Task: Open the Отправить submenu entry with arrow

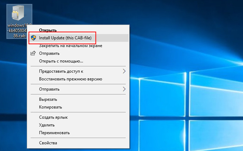Action: click(x=79, y=89)
